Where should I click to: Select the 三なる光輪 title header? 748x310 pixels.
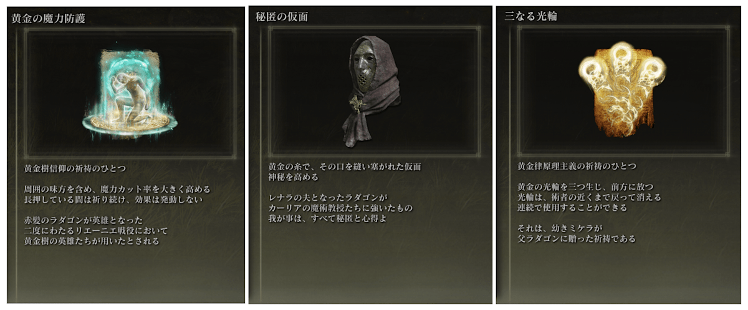tap(530, 16)
